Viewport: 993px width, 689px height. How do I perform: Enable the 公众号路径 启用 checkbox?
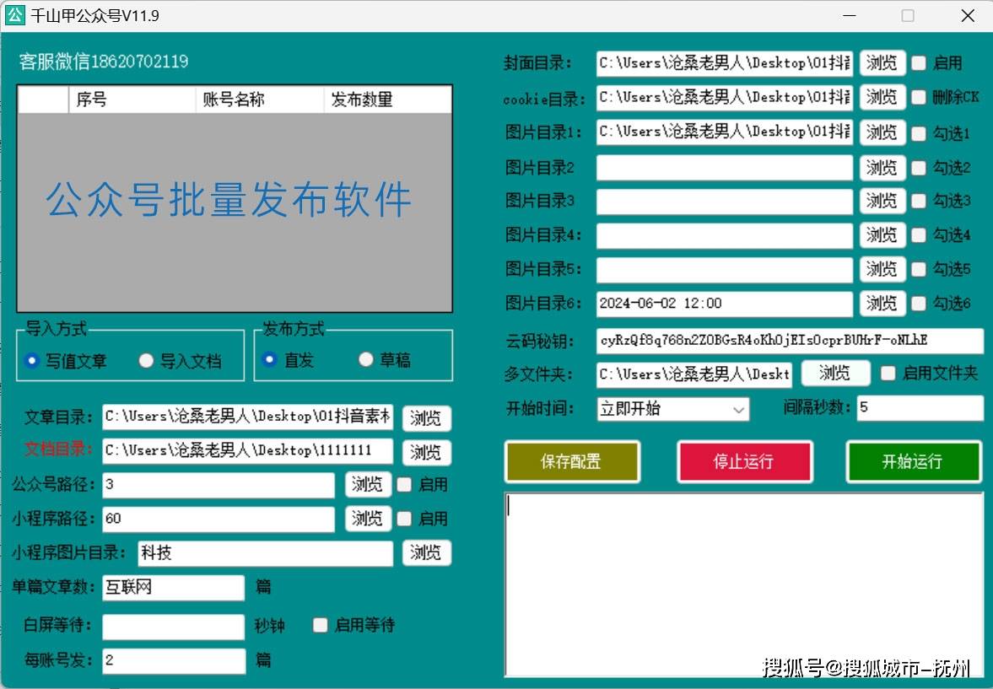(x=404, y=484)
